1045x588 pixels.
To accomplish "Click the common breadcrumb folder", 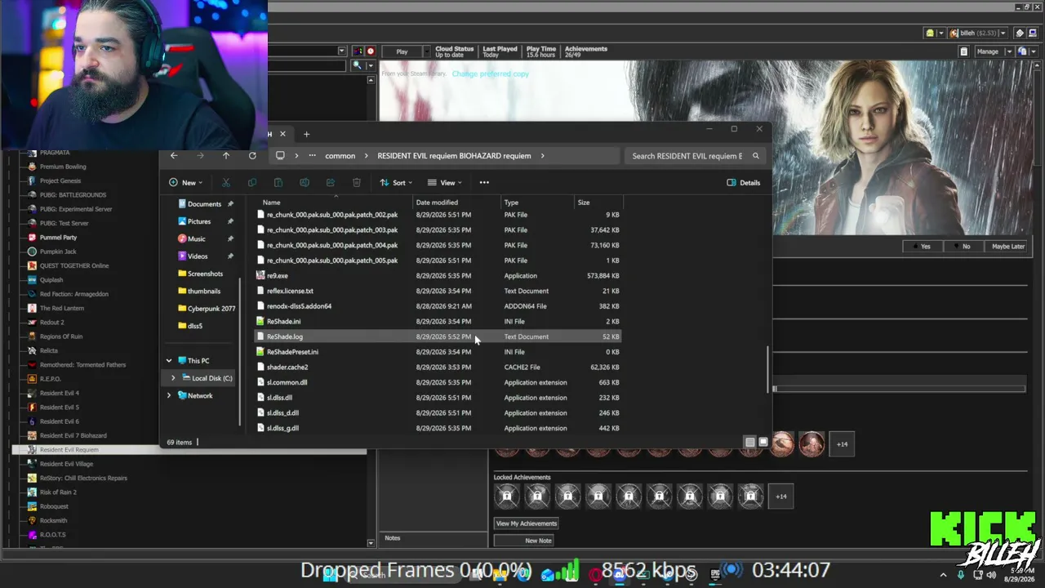I will (x=340, y=156).
